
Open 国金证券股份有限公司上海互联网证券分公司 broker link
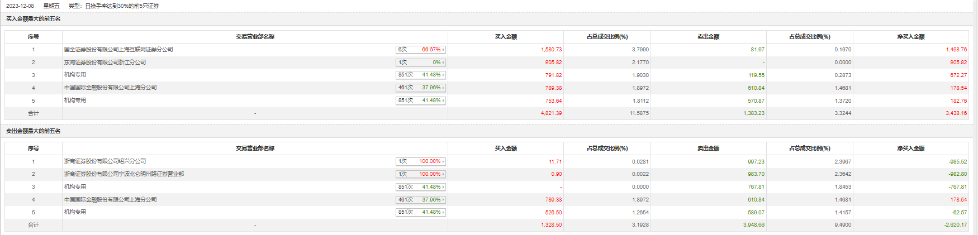pos(118,50)
